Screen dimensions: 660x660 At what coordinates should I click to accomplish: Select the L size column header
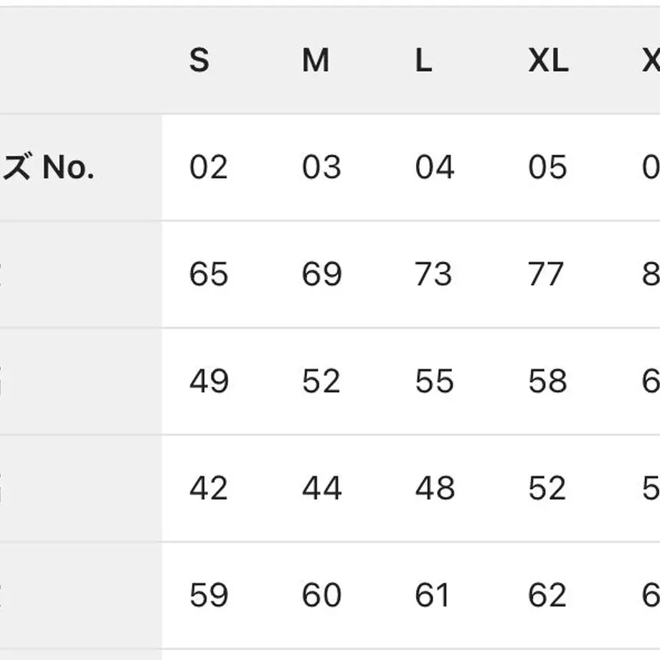click(423, 60)
